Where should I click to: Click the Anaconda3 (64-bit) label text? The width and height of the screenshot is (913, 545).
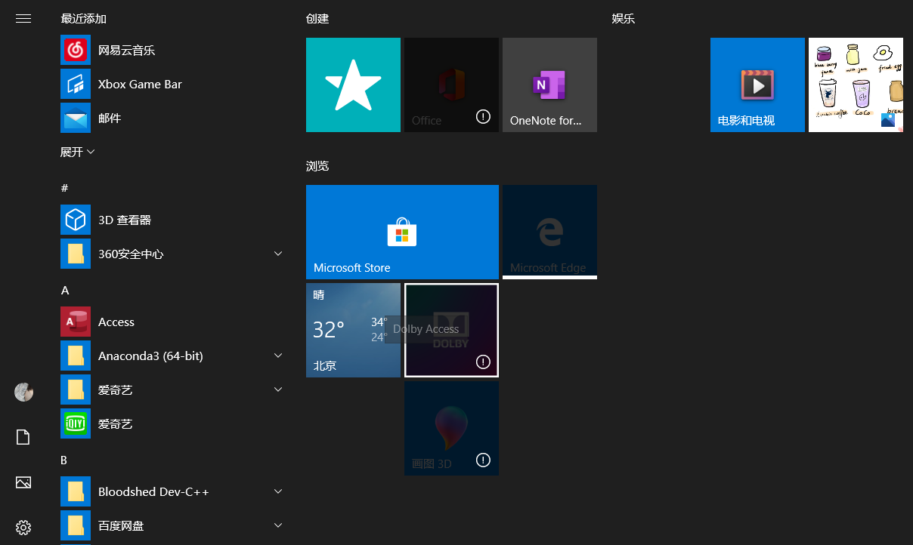click(x=150, y=356)
